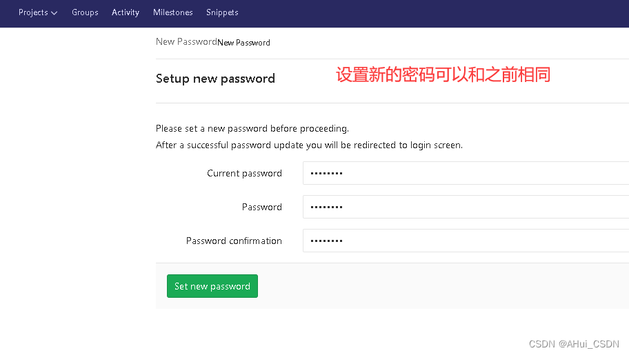This screenshot has height=355, width=629.
Task: Navigate to Milestones in the top bar
Action: (172, 12)
